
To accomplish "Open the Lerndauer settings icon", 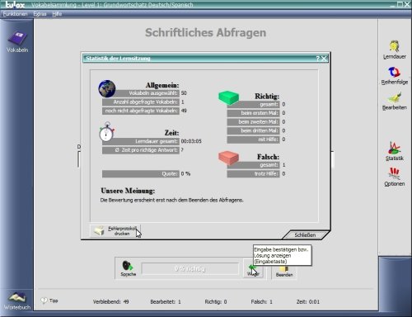I will (394, 46).
